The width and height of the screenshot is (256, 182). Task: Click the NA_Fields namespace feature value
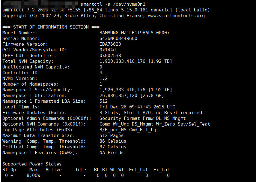(x=112, y=153)
